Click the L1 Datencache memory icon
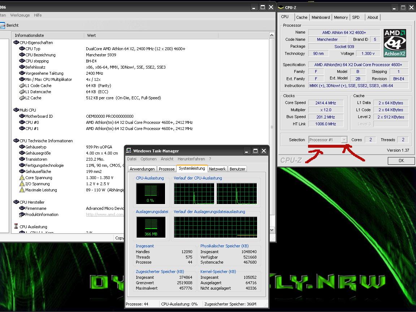The image size is (416, 312). tap(22, 91)
